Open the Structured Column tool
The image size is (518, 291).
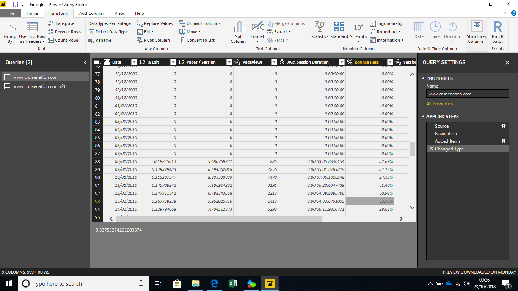(x=477, y=32)
